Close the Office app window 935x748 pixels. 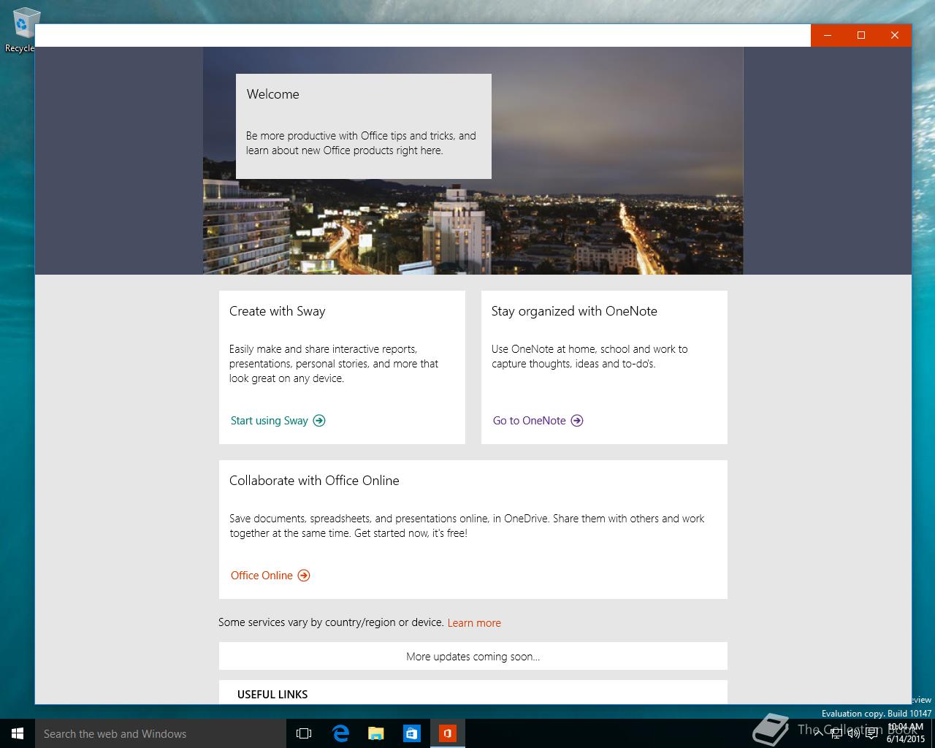coord(895,35)
